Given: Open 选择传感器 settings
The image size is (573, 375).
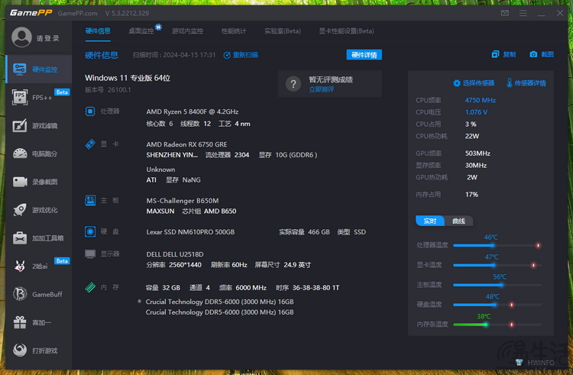Looking at the screenshot, I should pyautogui.click(x=474, y=83).
